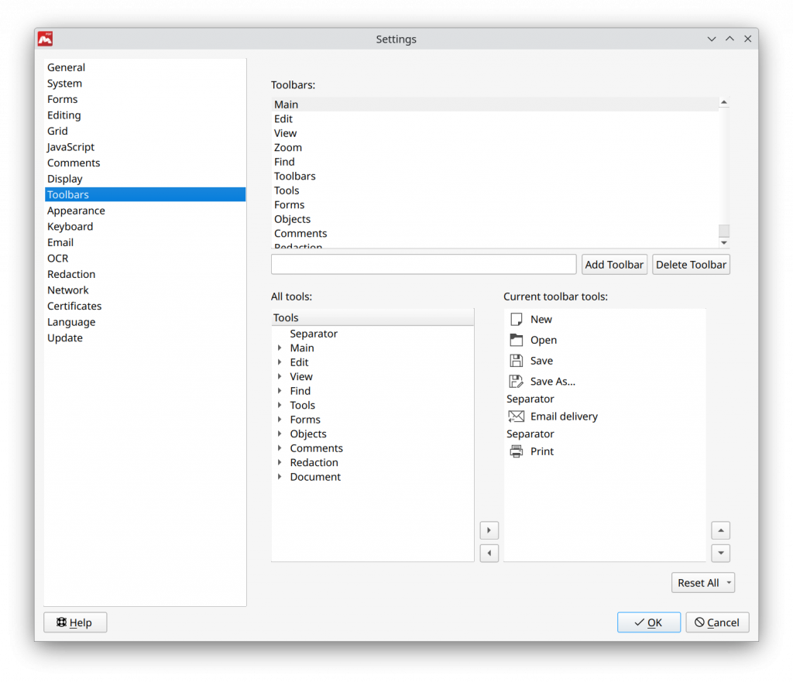This screenshot has height=682, width=793.
Task: Expand the Redaction tools group
Action: pos(280,462)
